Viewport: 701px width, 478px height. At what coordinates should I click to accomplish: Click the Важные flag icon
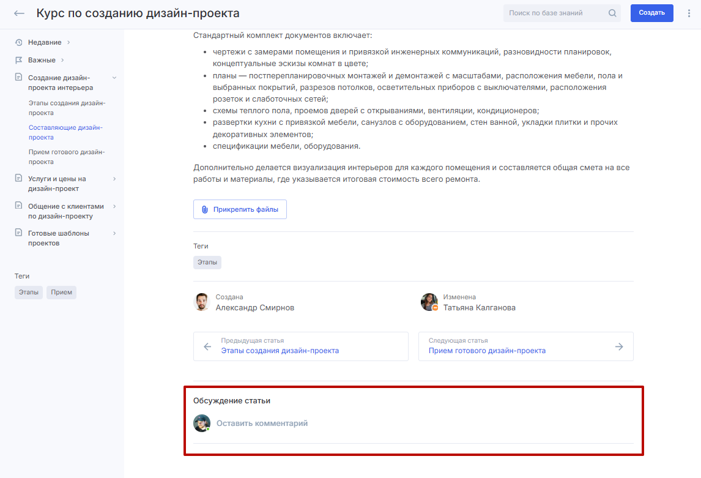pos(19,60)
